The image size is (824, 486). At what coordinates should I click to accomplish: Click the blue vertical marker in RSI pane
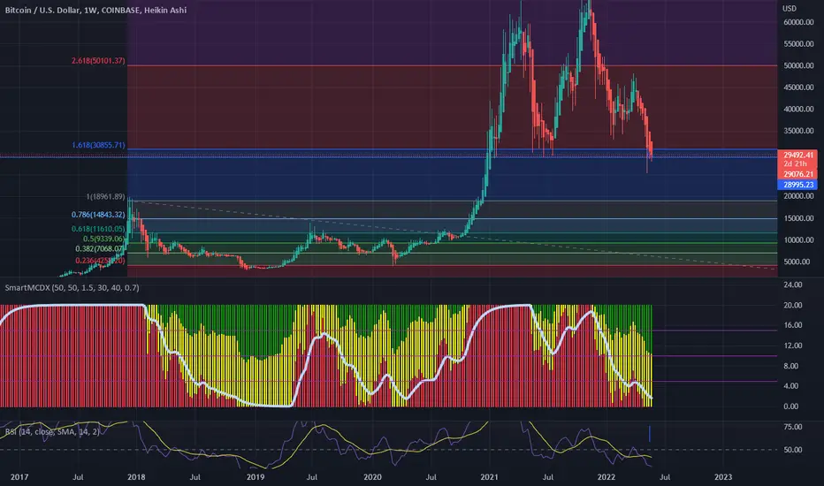coord(650,434)
